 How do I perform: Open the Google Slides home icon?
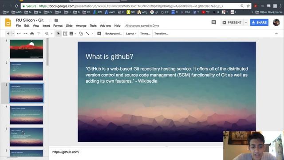pyautogui.click(x=8, y=23)
